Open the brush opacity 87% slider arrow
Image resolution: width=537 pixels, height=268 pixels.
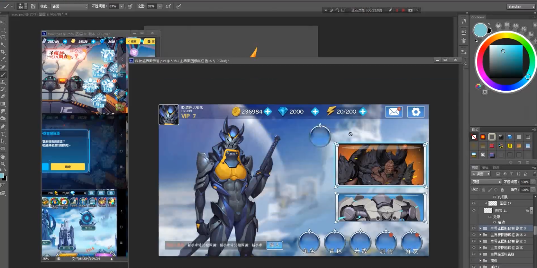[122, 6]
